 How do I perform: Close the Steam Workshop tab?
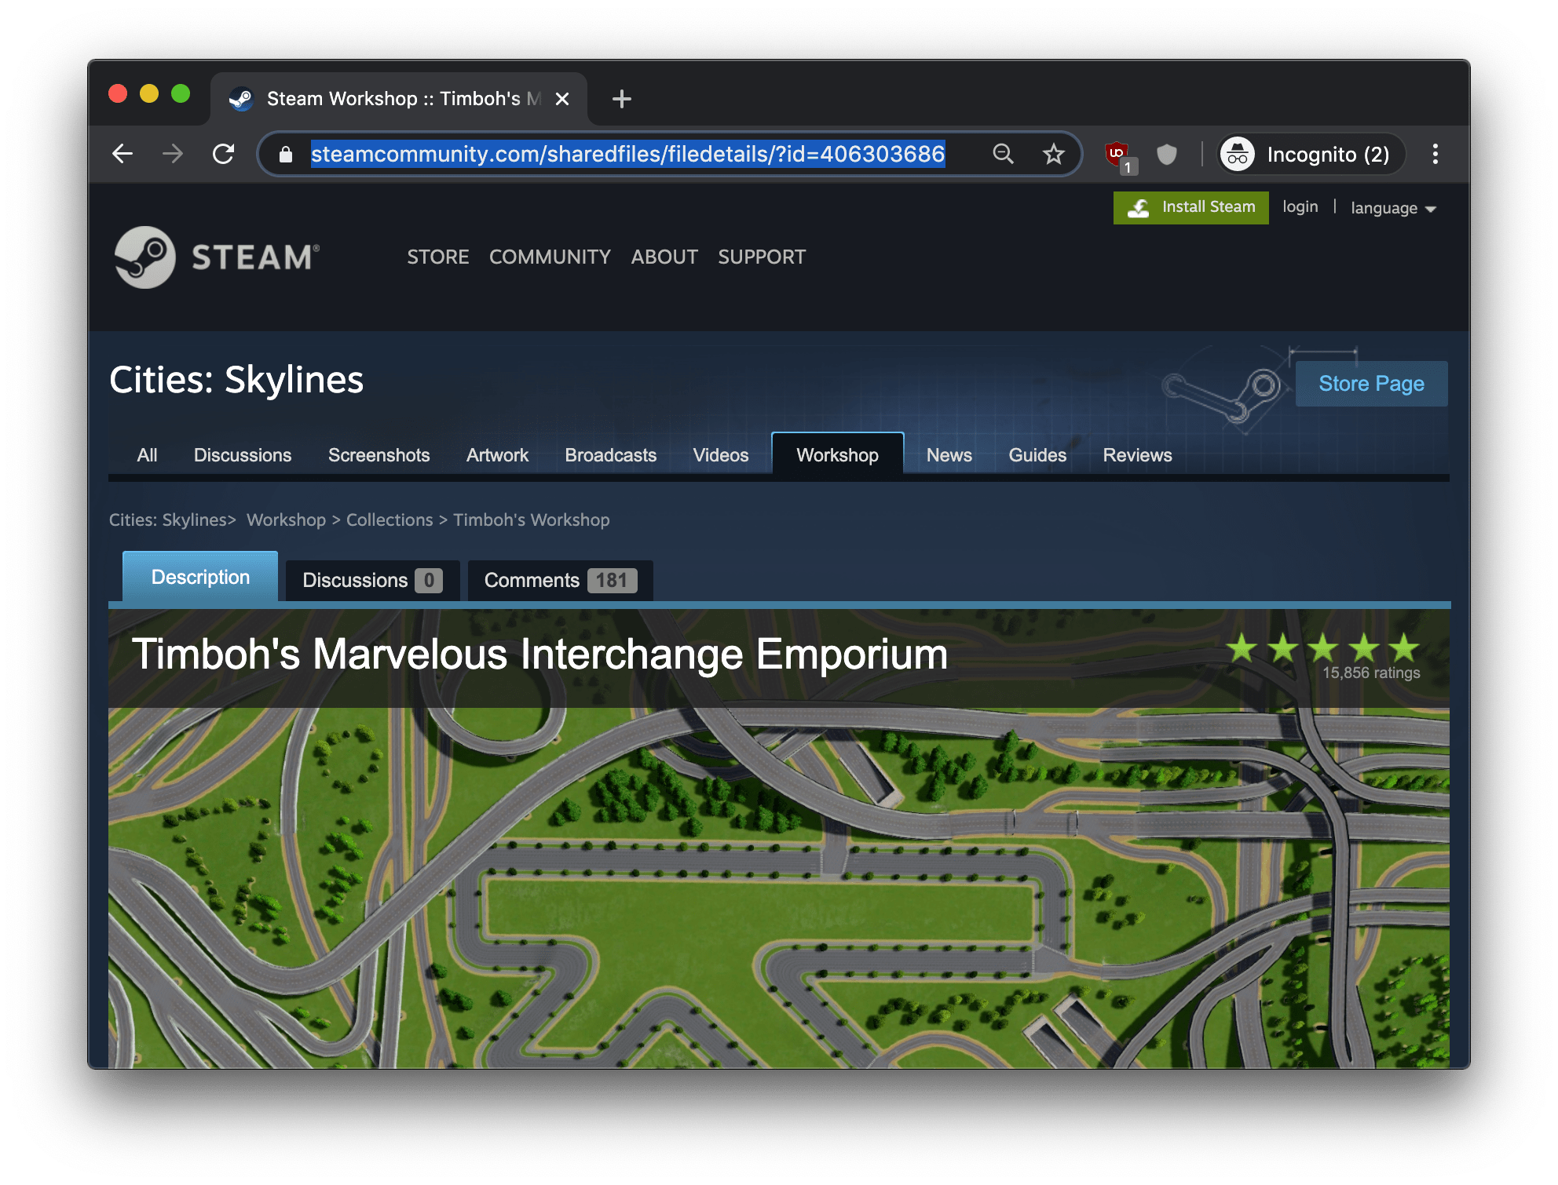click(562, 99)
